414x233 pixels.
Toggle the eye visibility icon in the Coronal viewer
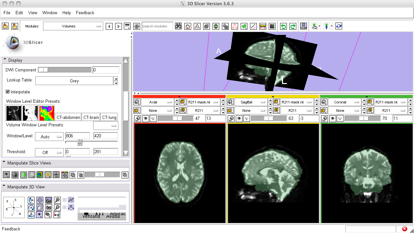pyautogui.click(x=332, y=119)
